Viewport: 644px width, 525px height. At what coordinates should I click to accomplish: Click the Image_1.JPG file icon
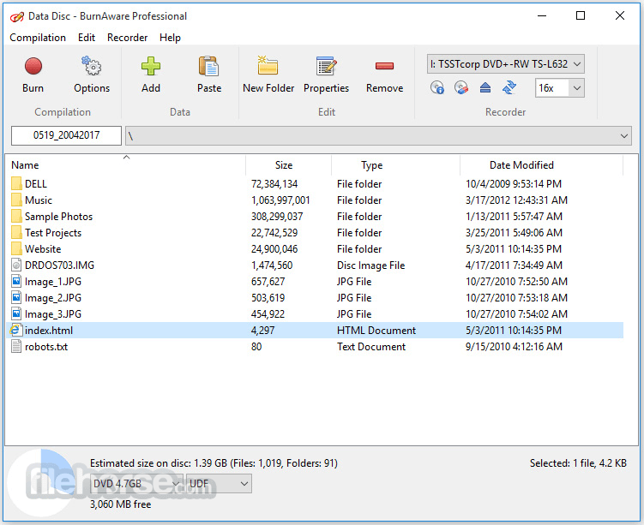16,282
